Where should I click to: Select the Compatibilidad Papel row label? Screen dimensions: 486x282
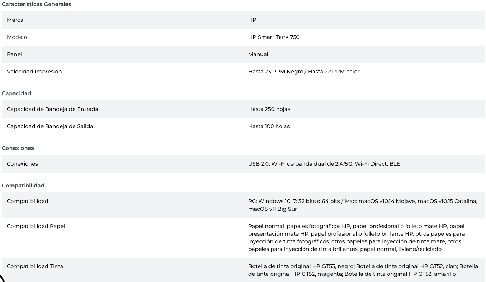[x=36, y=226]
